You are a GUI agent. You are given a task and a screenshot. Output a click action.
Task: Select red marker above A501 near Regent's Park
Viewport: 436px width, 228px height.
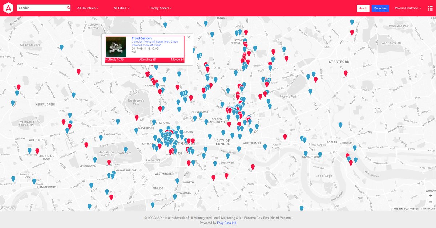coord(137,118)
